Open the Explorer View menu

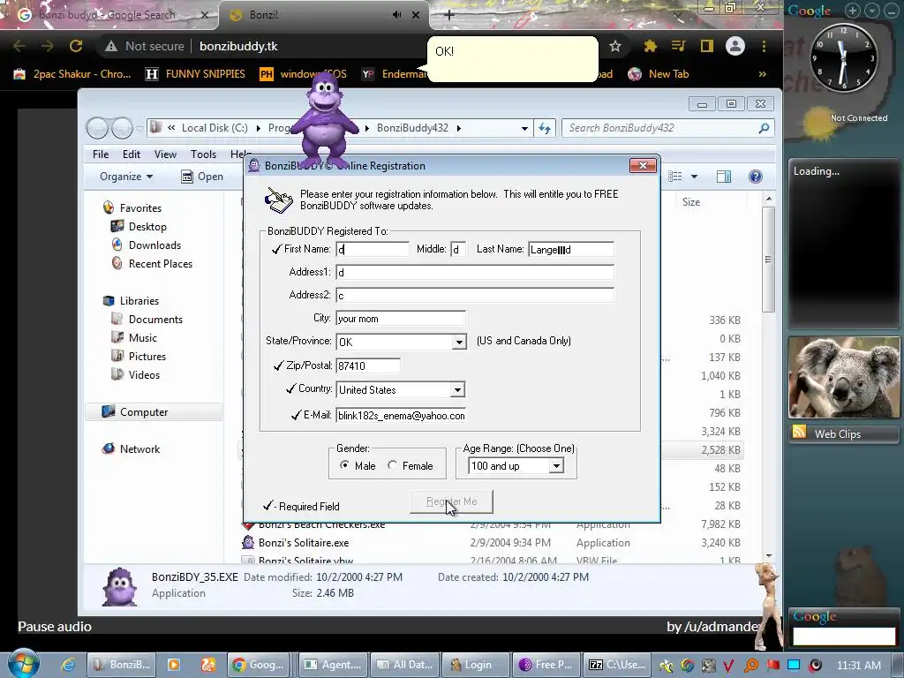pyautogui.click(x=165, y=154)
